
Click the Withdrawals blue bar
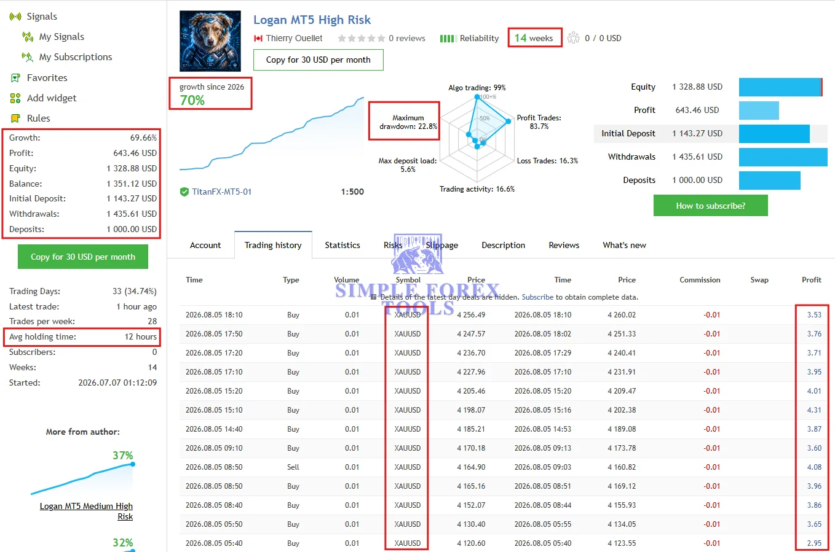point(783,157)
